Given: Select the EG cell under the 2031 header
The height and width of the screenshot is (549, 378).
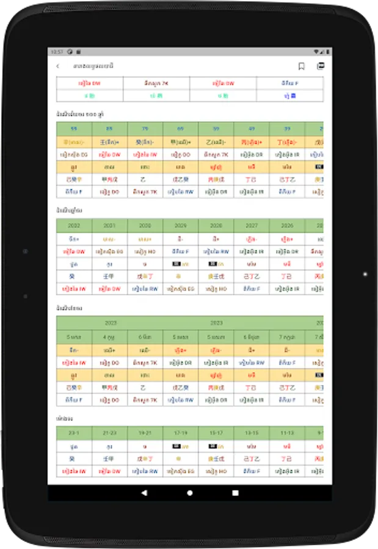Looking at the screenshot, I should 110,251.
